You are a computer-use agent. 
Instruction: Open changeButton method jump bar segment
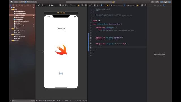tap(129, 5)
